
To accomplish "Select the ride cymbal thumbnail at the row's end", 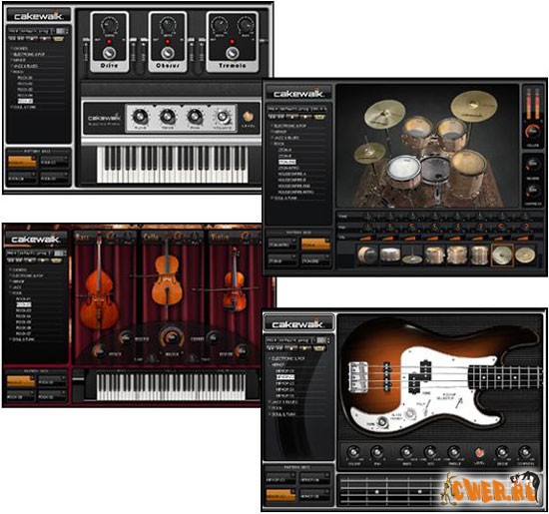I will tap(525, 255).
